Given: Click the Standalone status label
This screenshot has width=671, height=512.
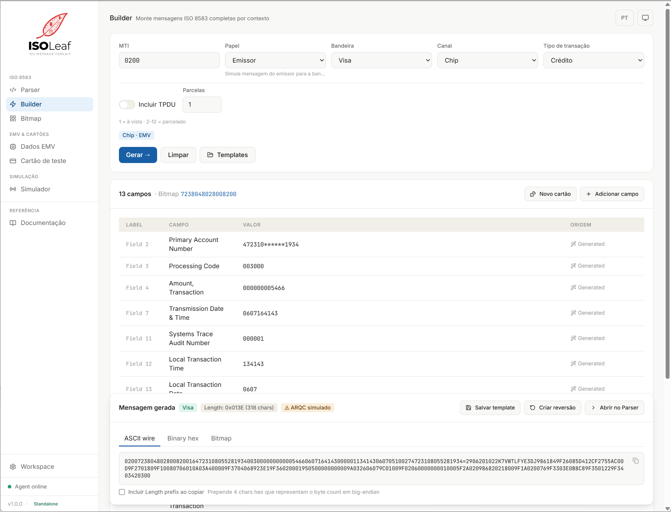Looking at the screenshot, I should click(x=46, y=504).
